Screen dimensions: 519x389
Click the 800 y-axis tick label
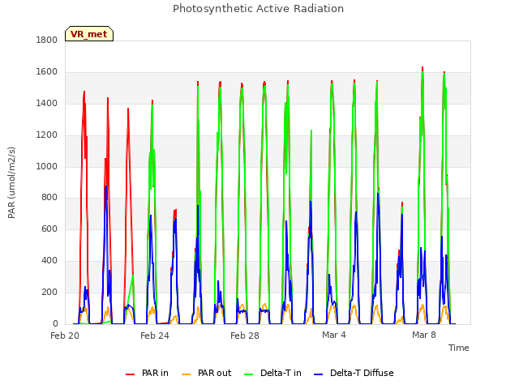49,198
